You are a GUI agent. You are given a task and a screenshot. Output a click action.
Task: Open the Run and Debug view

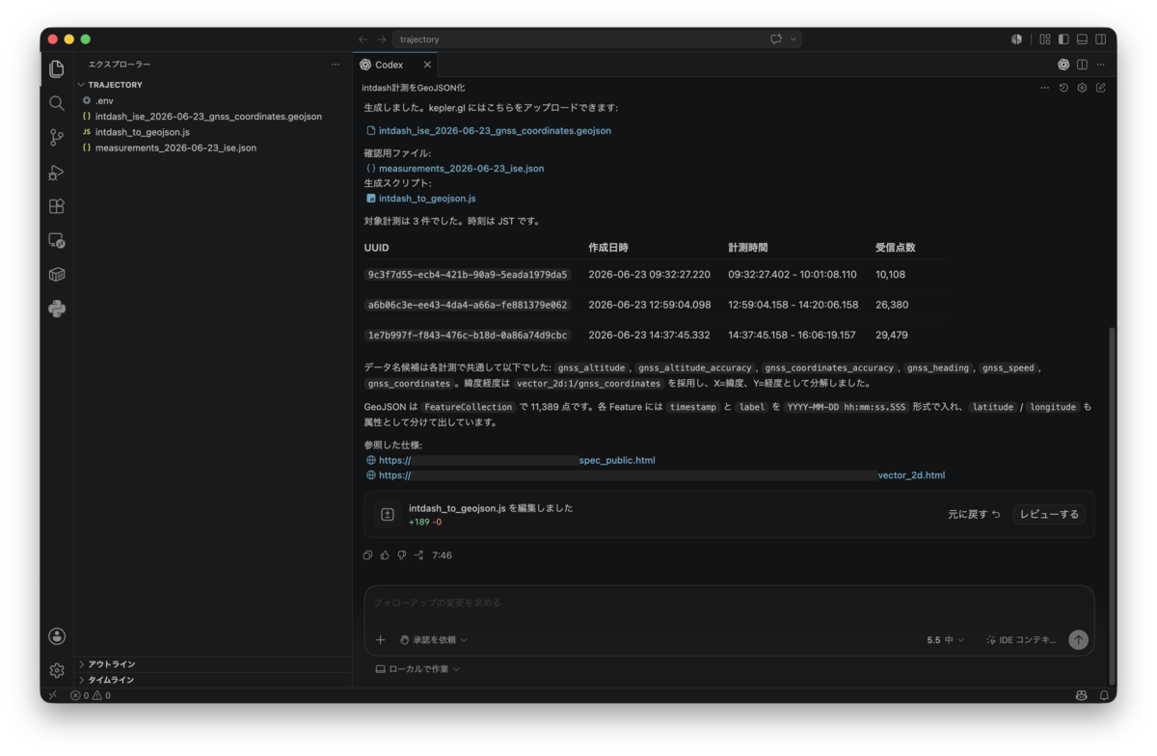point(57,173)
